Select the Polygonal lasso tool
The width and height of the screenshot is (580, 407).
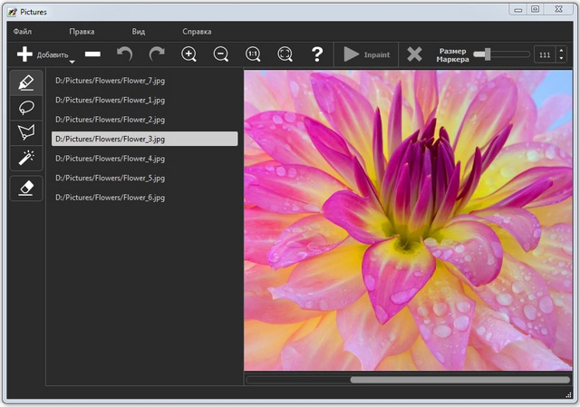coord(25,133)
